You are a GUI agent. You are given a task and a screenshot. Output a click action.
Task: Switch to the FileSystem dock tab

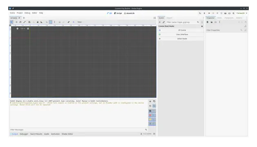229,18
